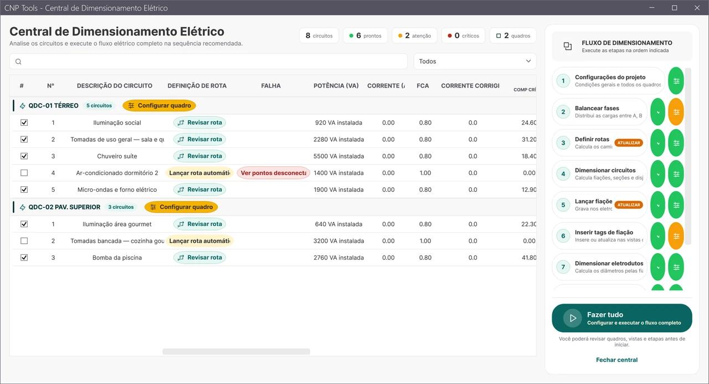
Task: Expand the Dimensionar eletrodutos step chevron
Action: [x=657, y=267]
